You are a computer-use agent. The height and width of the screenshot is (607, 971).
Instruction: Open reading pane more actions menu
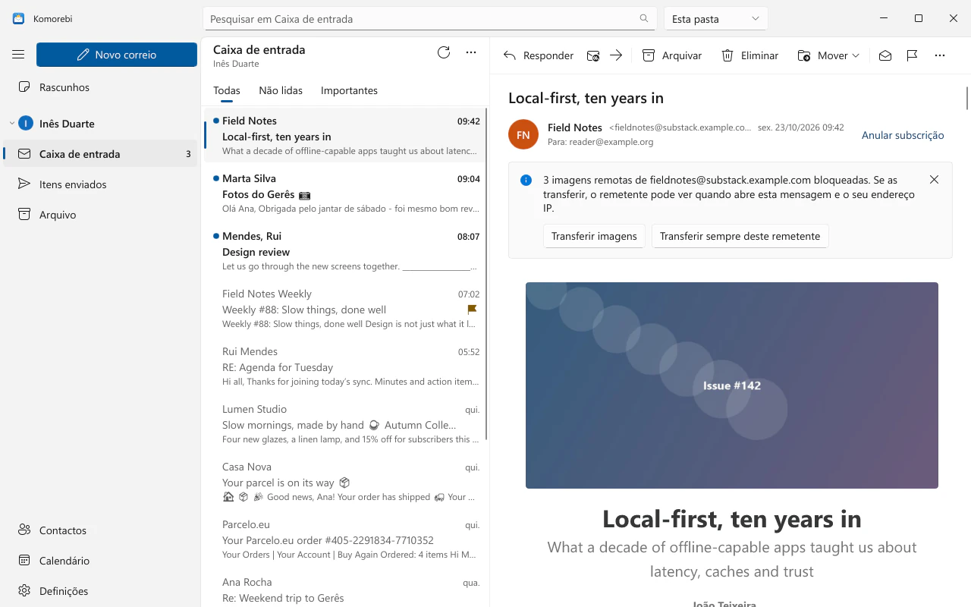point(940,55)
